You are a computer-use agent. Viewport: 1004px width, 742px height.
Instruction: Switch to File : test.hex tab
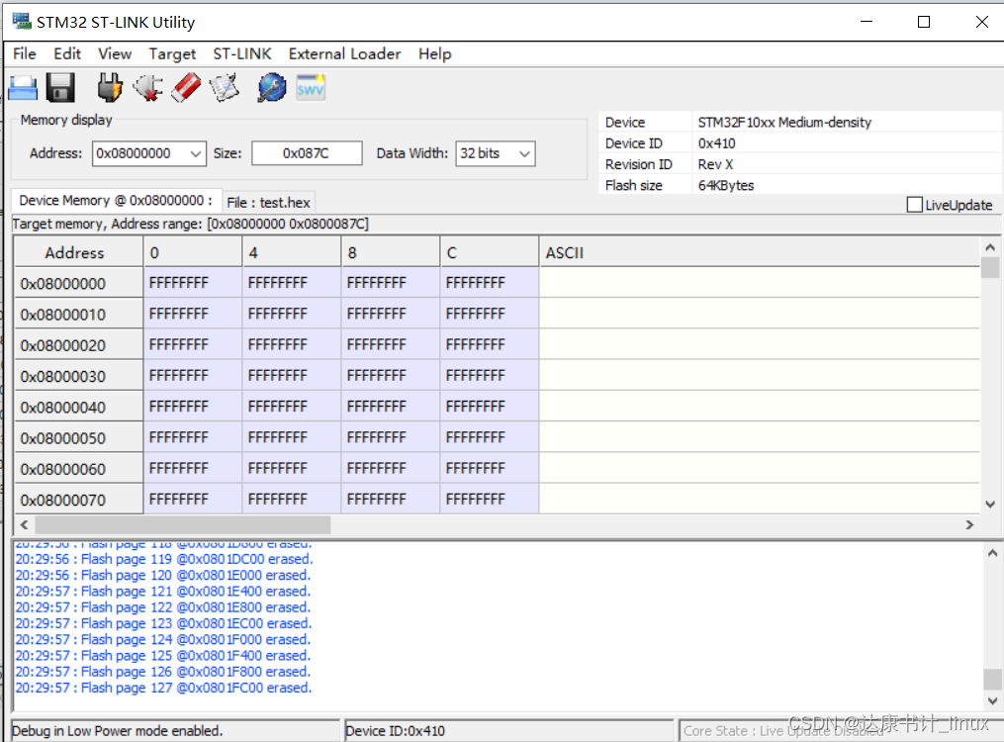coord(268,202)
